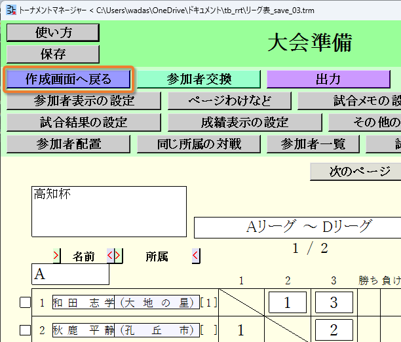
Task: Click the number 1 in row 2 column 1
Action: [240, 330]
